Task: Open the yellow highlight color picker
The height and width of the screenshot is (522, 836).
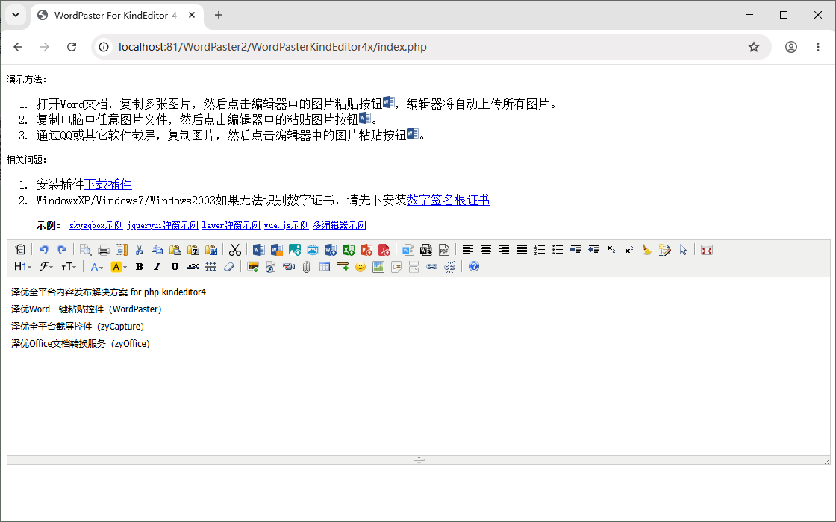Action: [x=119, y=267]
